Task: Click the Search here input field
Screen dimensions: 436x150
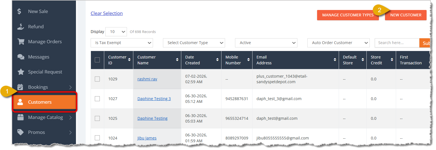Action: coord(397,43)
